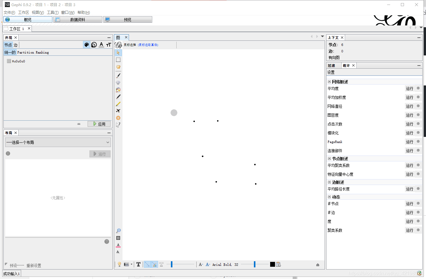Click the Arial Bold, 32 font selector
This screenshot has height=279, width=426.
tap(225, 265)
